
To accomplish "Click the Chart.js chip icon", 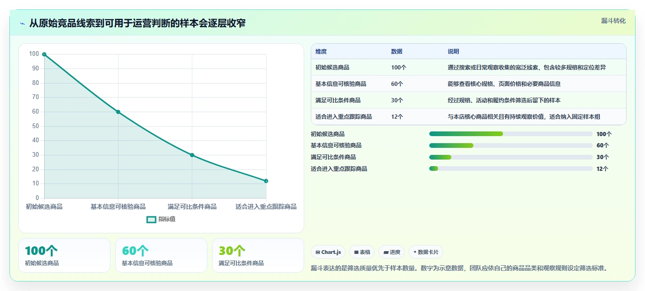I will coord(318,252).
